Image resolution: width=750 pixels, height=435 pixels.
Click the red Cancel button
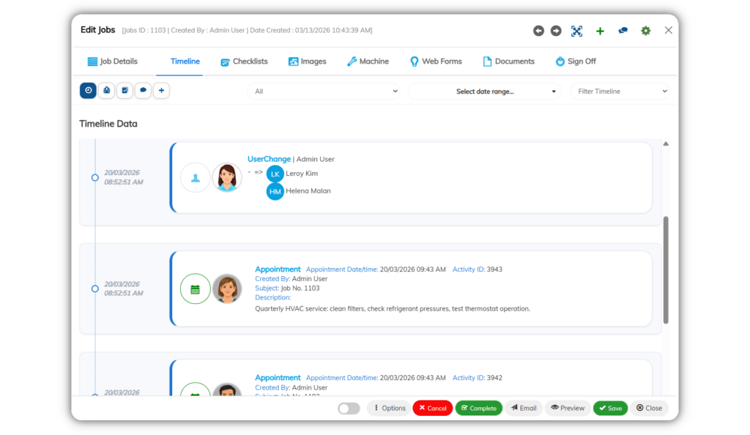433,408
